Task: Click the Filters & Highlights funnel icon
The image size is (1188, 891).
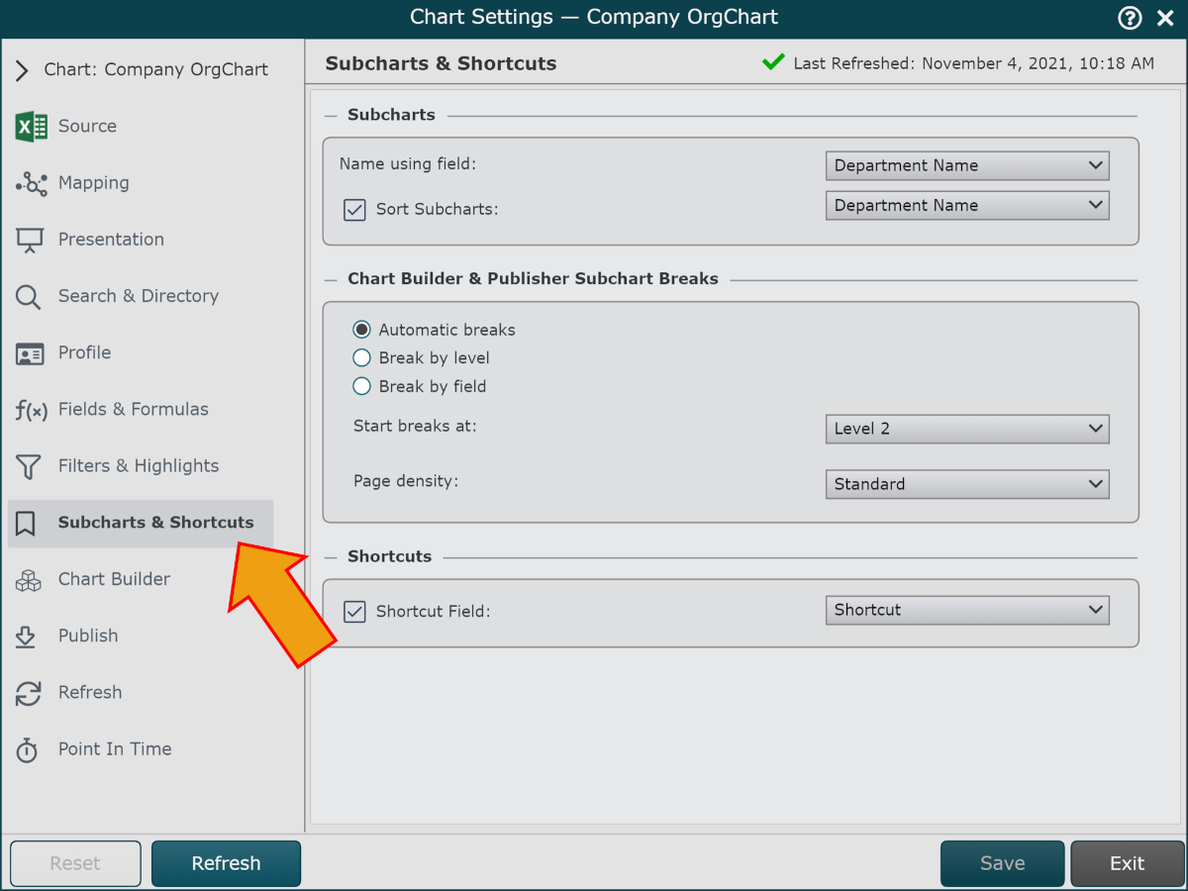Action: click(29, 466)
